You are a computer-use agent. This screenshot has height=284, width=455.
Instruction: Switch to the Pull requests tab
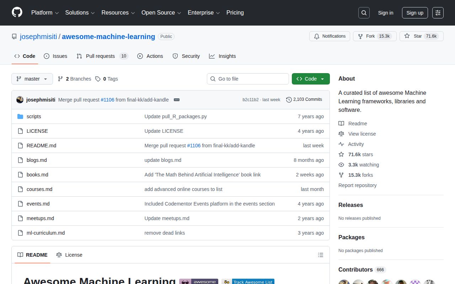[100, 56]
